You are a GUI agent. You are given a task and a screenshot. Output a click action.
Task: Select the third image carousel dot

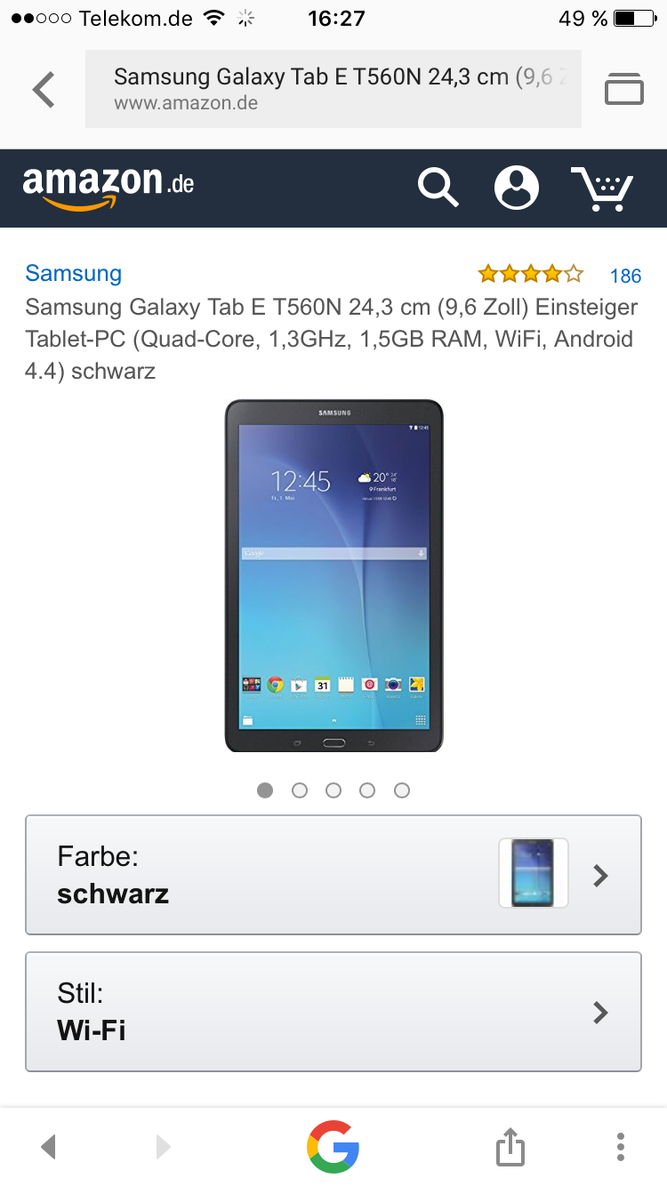click(x=333, y=790)
